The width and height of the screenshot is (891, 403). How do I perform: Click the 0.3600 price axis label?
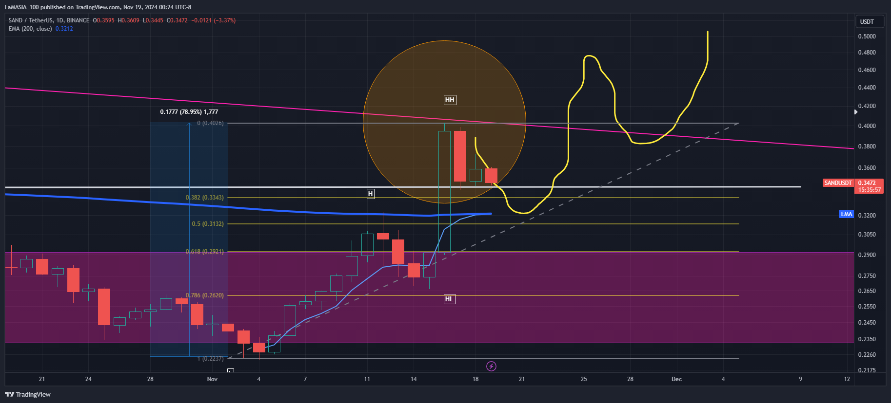(867, 168)
